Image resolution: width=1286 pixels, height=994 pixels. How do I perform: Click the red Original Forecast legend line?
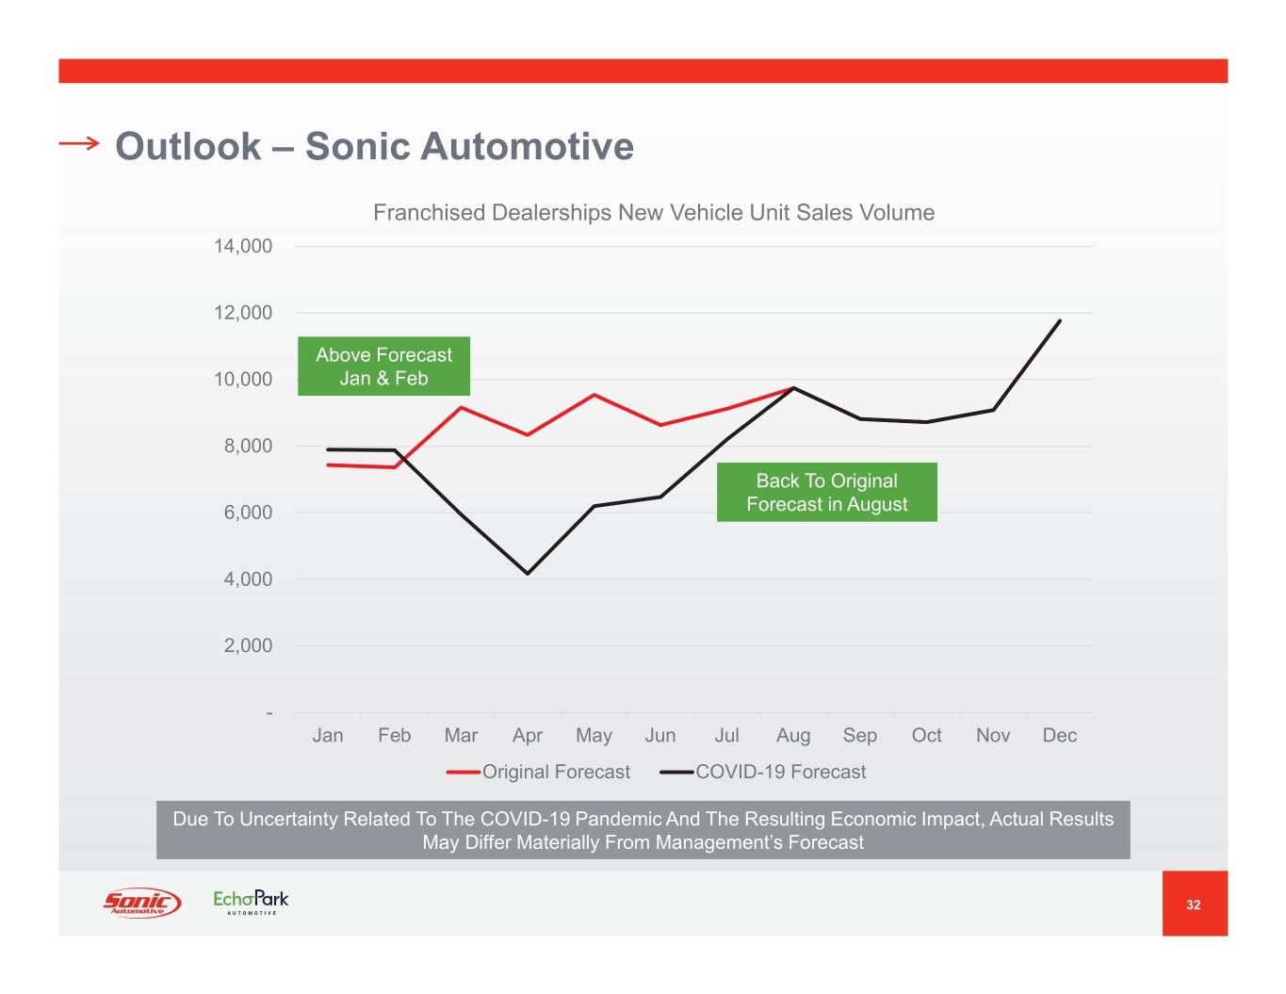click(463, 773)
